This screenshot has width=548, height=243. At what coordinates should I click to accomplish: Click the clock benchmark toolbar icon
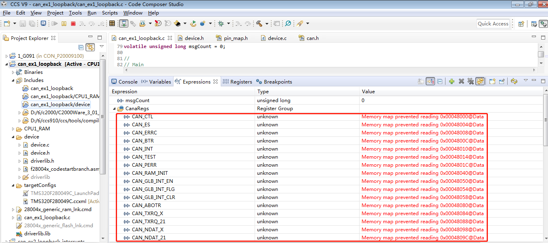click(x=158, y=23)
